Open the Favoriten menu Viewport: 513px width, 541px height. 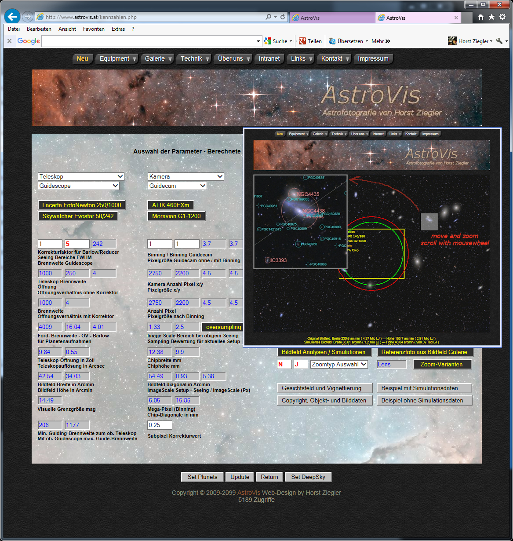click(94, 29)
